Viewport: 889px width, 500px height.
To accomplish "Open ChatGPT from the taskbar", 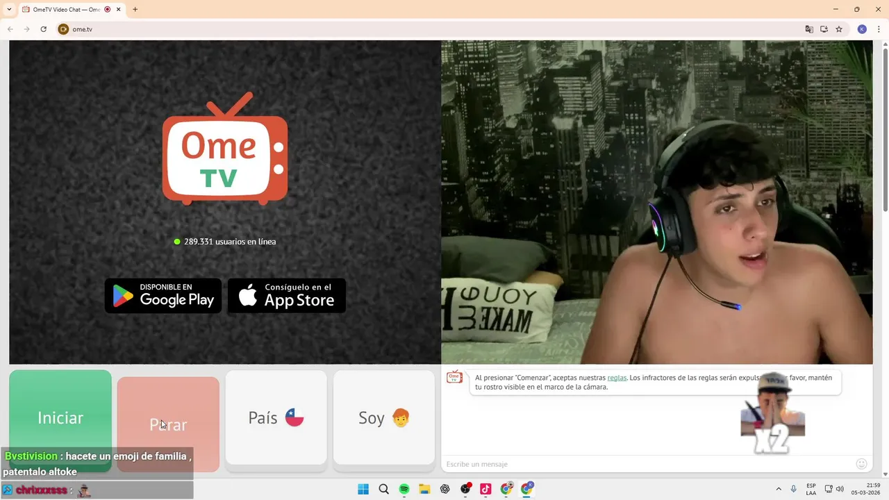I will click(x=445, y=489).
